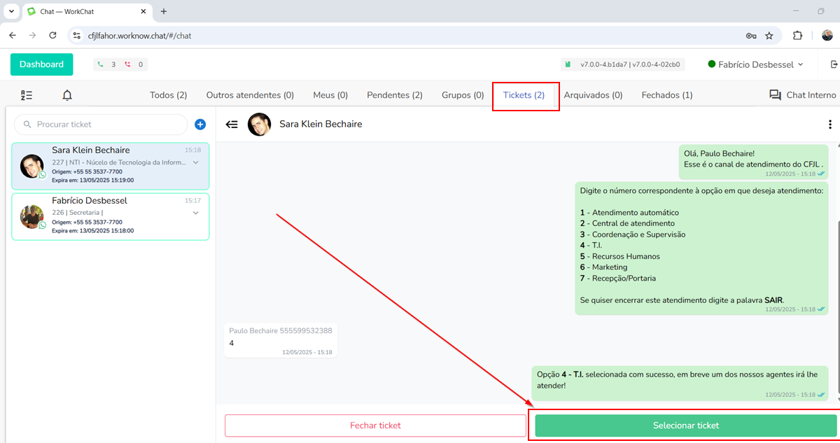Bookmark page with star icon
Screen dimensions: 840x443
769,36
